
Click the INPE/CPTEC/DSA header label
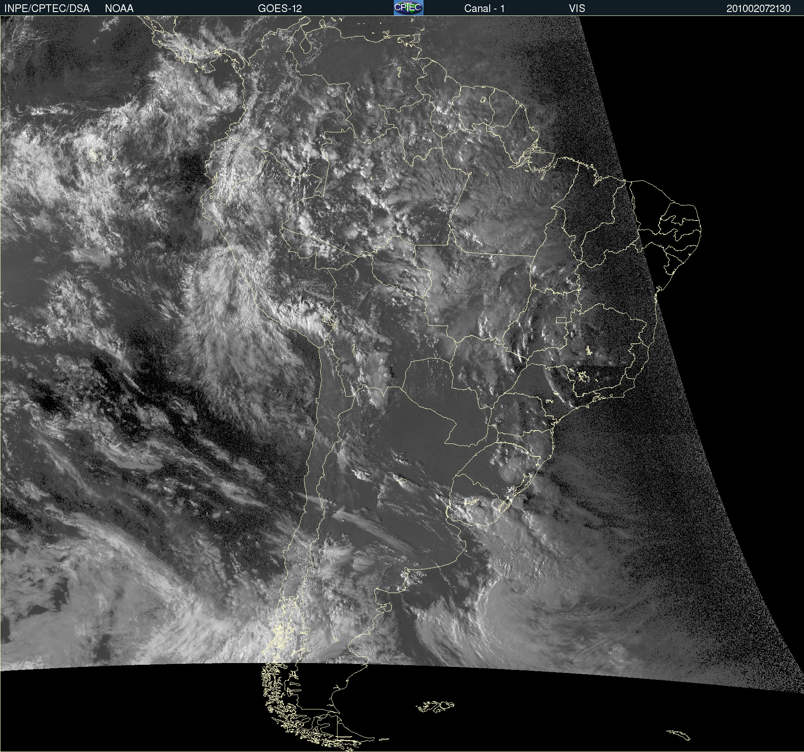tap(47, 8)
